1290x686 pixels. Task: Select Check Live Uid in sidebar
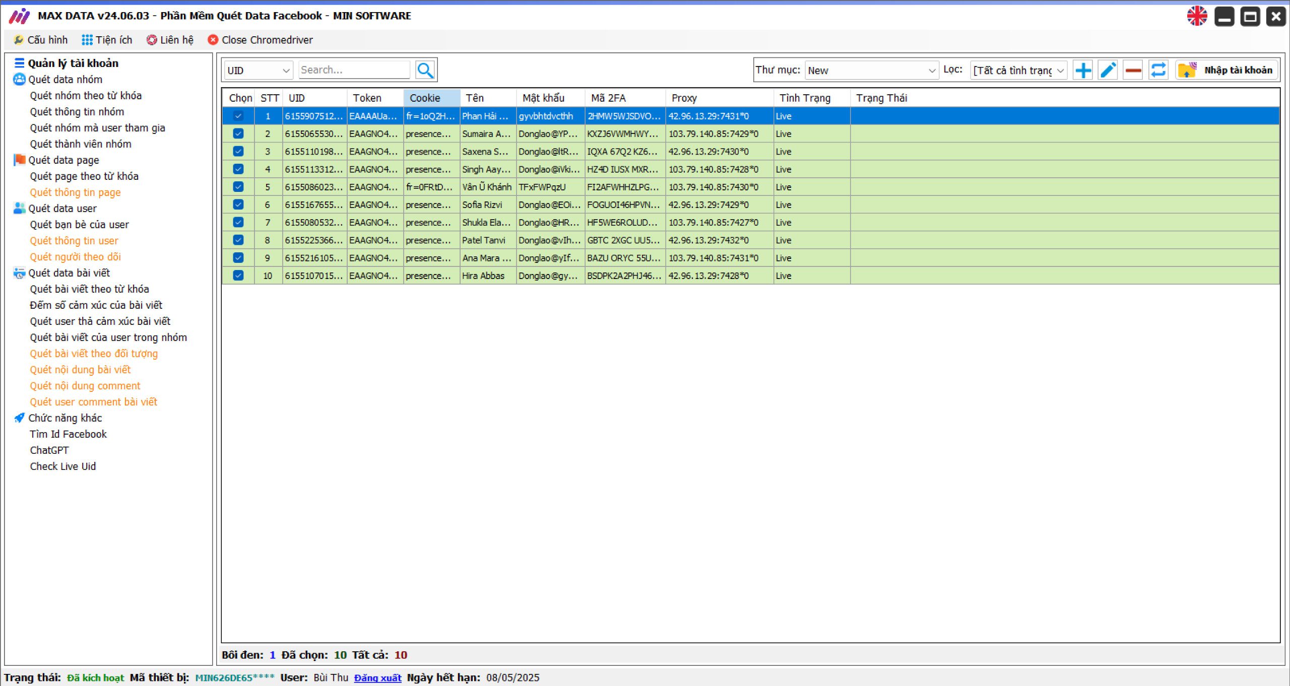(63, 466)
